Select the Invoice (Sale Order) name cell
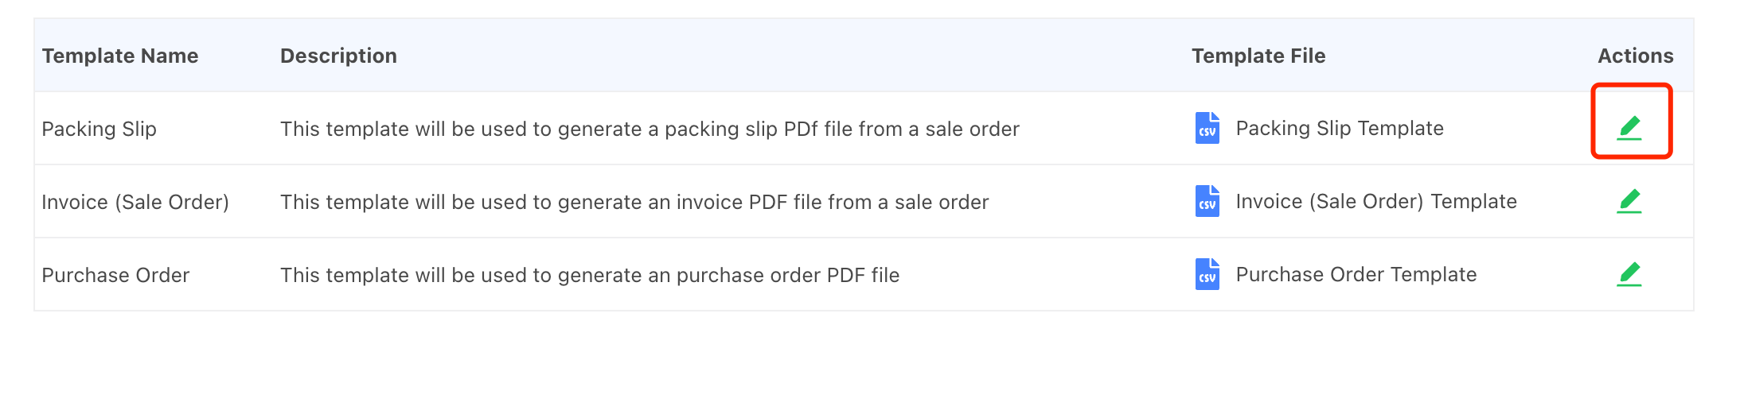 pyautogui.click(x=135, y=202)
